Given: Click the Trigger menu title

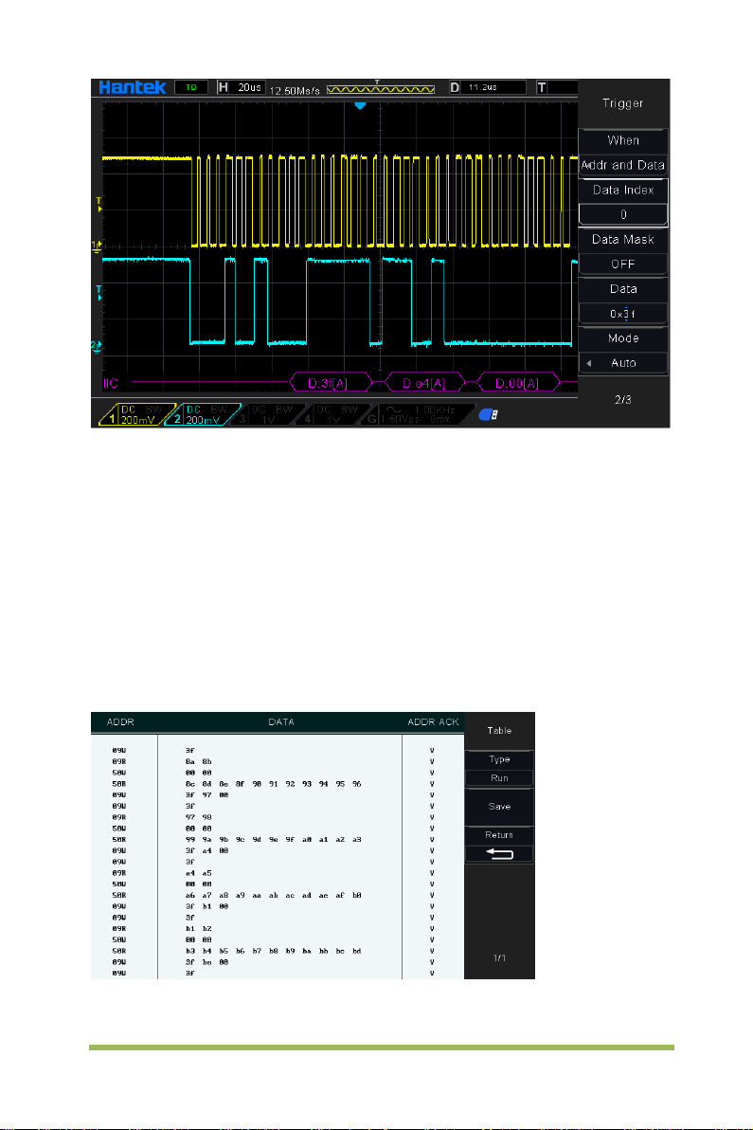Looking at the screenshot, I should 622,103.
